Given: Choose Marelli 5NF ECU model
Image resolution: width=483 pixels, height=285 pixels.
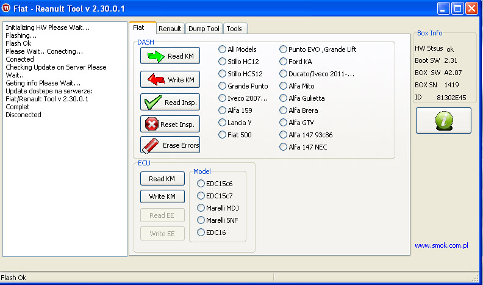Looking at the screenshot, I should coord(218,220).
